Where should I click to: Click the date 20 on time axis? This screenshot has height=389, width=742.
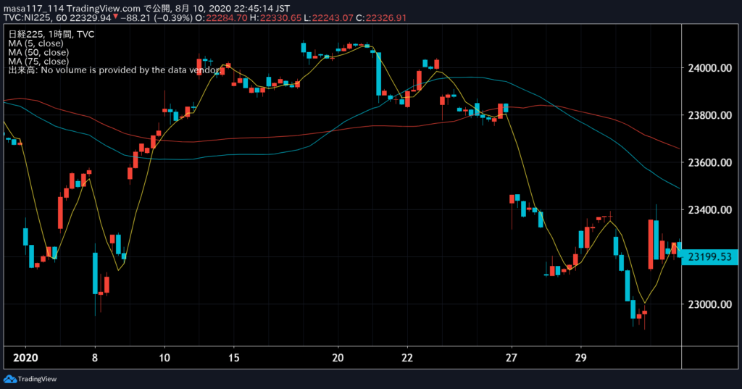[x=338, y=358]
